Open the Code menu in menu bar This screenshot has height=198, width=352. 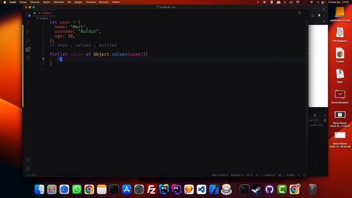13,2
